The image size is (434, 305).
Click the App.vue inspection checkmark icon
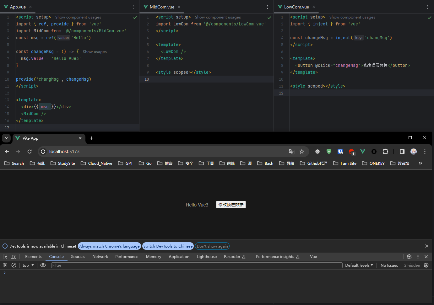(x=135, y=18)
